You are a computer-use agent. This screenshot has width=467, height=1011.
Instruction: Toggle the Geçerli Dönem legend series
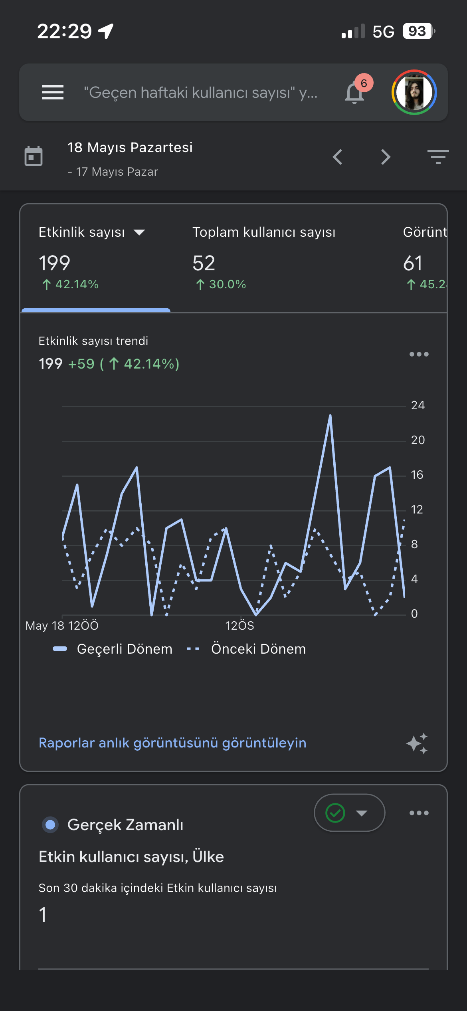113,649
